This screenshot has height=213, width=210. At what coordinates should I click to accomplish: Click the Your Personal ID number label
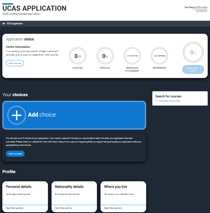[x=196, y=7]
